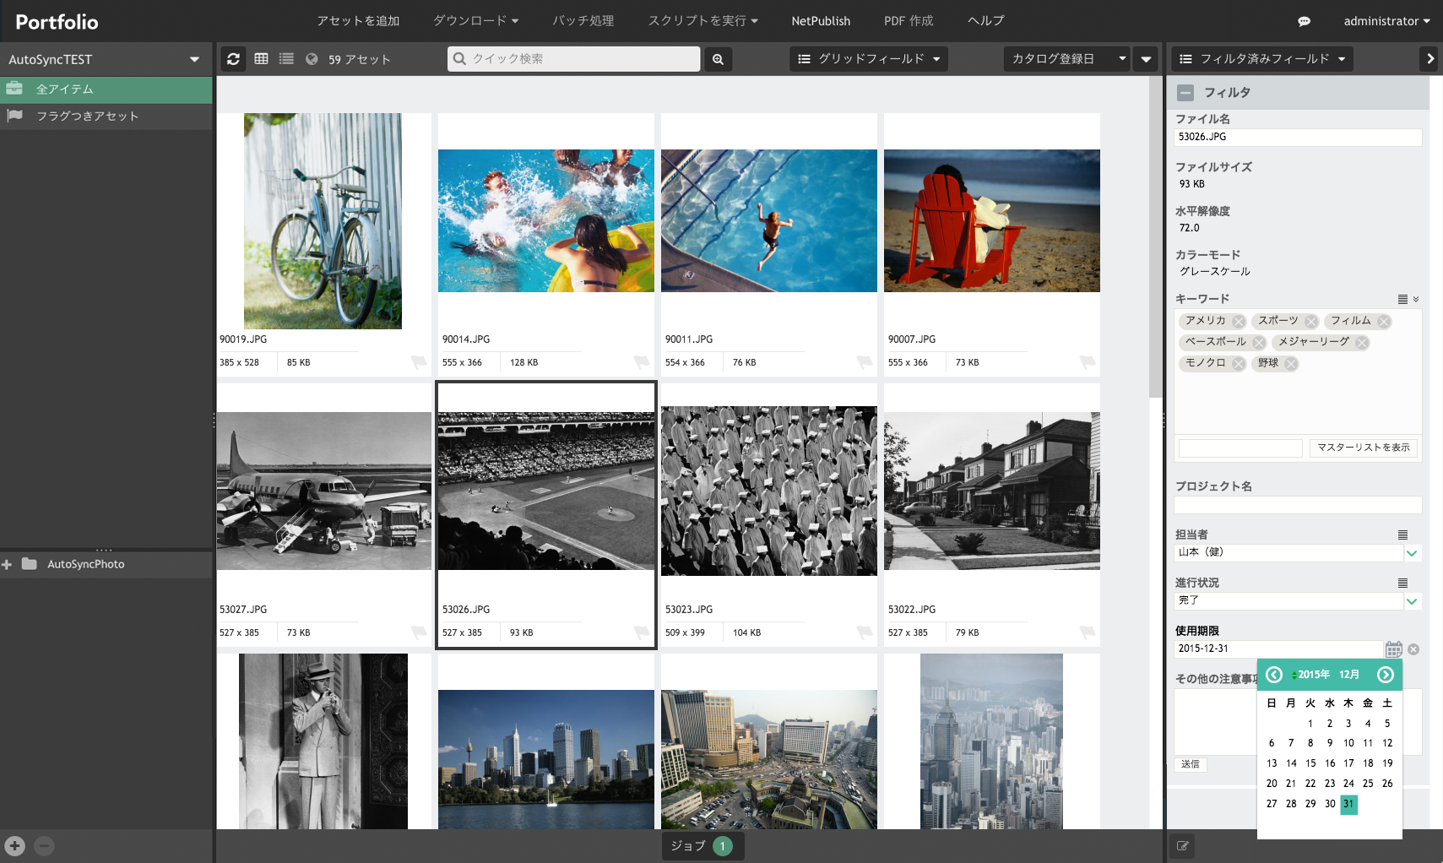Click the edit icon below the panel
Screen dimensions: 1443x863
coord(1182,846)
